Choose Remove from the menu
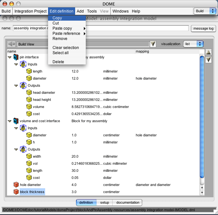Image resolution: width=218 pixels, height=215 pixels. tap(67, 38)
